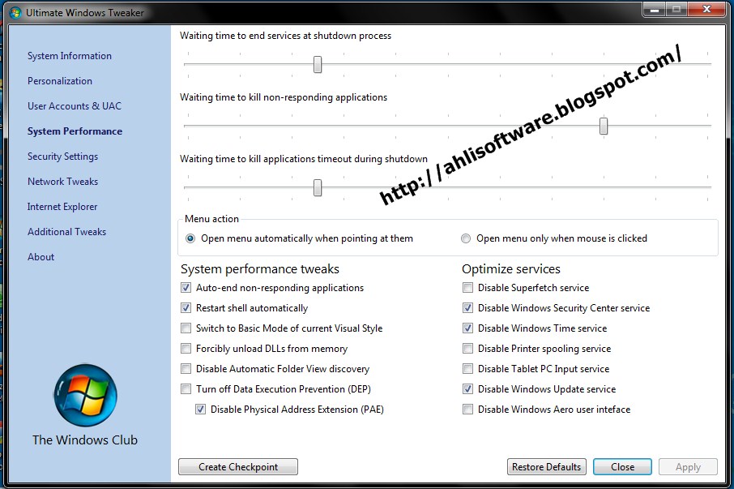Open the System Information section
734x489 pixels.
(70, 56)
